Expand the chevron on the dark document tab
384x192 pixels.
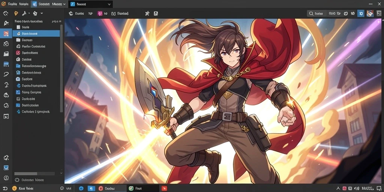[109, 4]
